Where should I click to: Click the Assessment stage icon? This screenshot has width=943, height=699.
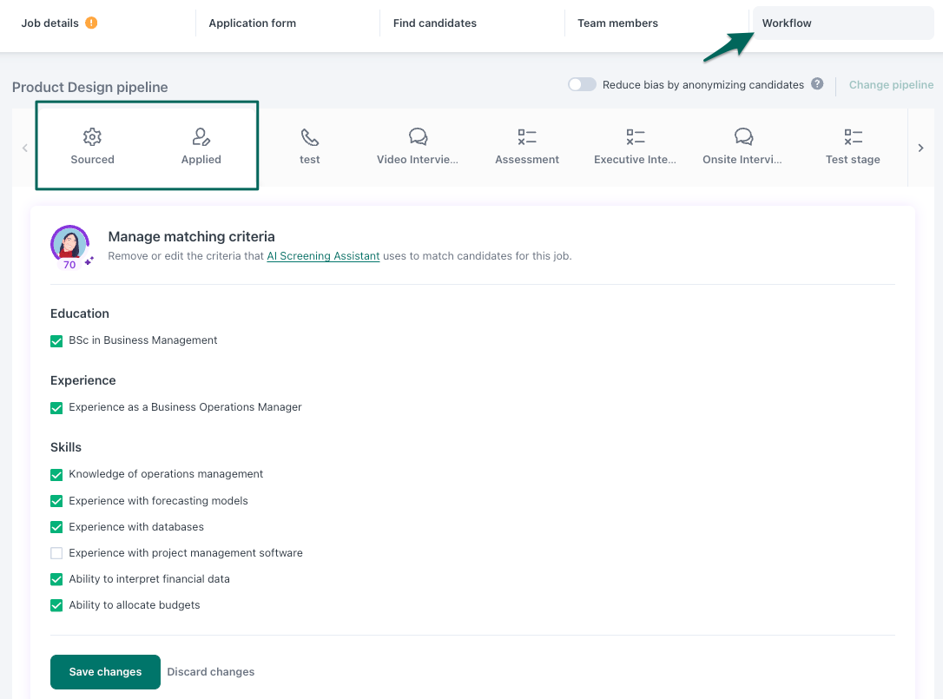[526, 136]
